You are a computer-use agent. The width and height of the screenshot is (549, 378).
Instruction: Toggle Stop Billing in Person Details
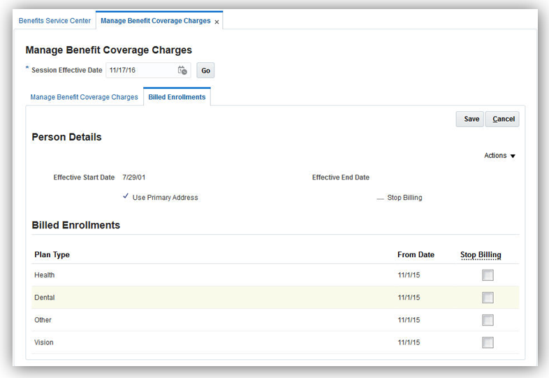point(381,198)
